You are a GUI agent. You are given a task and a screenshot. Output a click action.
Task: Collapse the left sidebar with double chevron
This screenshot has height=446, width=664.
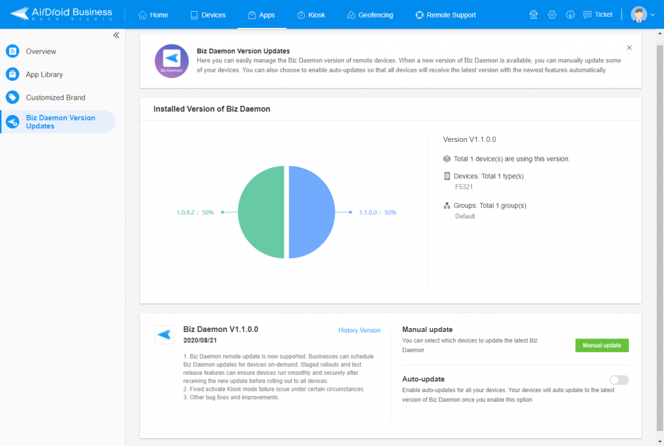(x=116, y=35)
